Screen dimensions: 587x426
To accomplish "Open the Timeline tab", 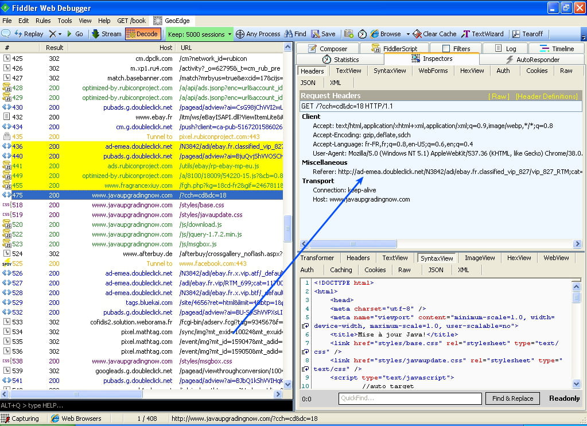I will point(557,49).
